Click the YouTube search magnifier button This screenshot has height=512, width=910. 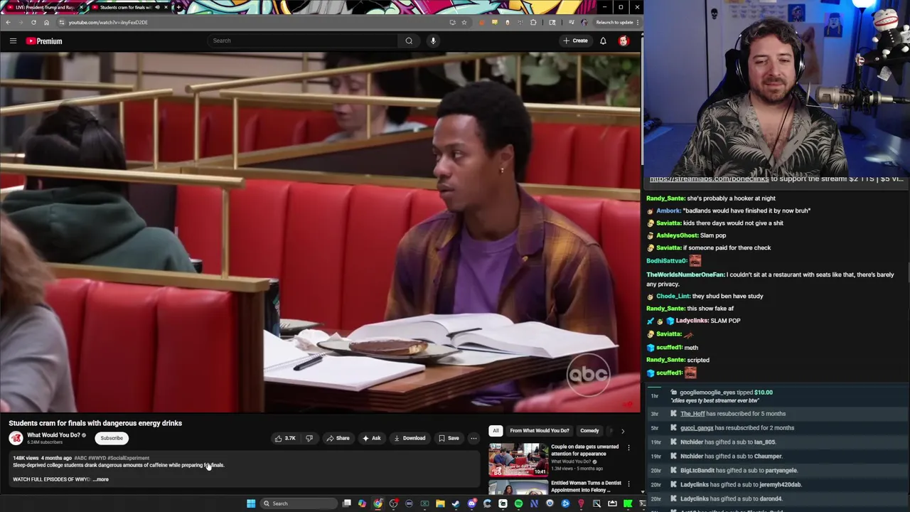(x=409, y=41)
